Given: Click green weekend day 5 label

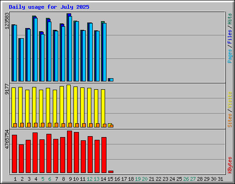Looking at the screenshot, I should point(43,179).
